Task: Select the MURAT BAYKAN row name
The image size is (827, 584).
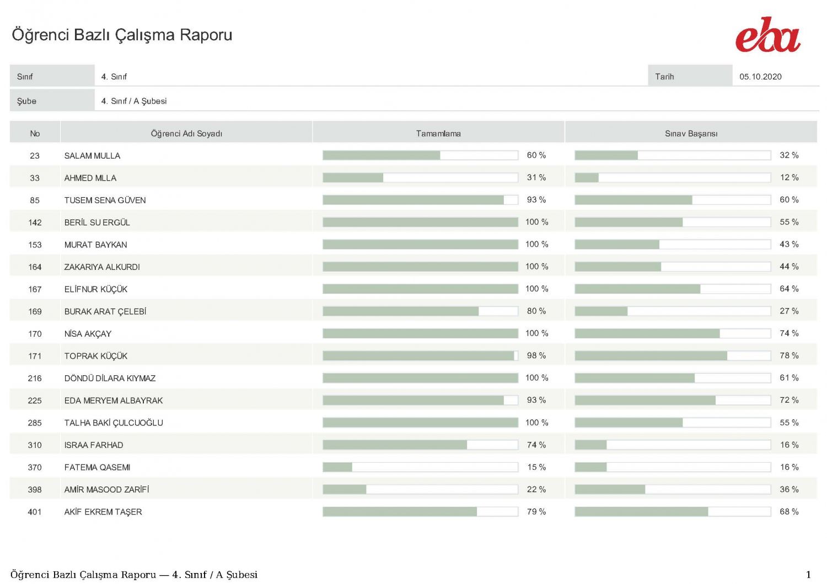Action: 95,245
